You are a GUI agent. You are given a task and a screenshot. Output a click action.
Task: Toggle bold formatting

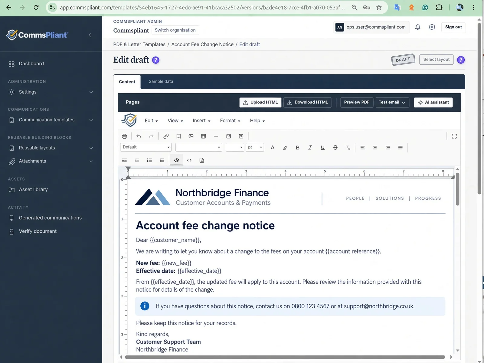[298, 148]
